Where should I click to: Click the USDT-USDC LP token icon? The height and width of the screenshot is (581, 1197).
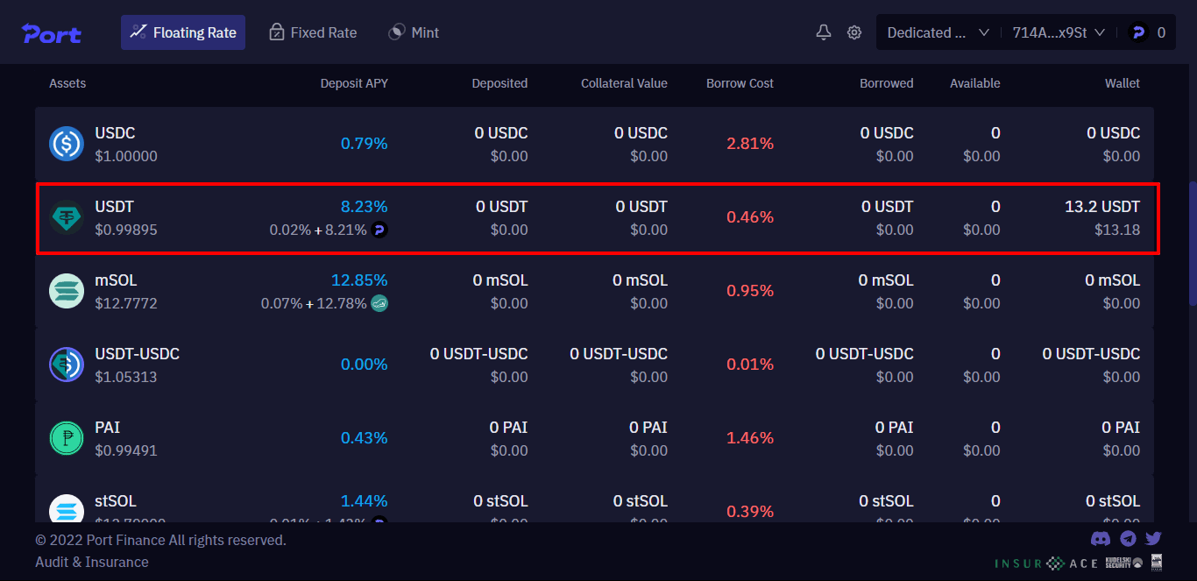point(66,365)
